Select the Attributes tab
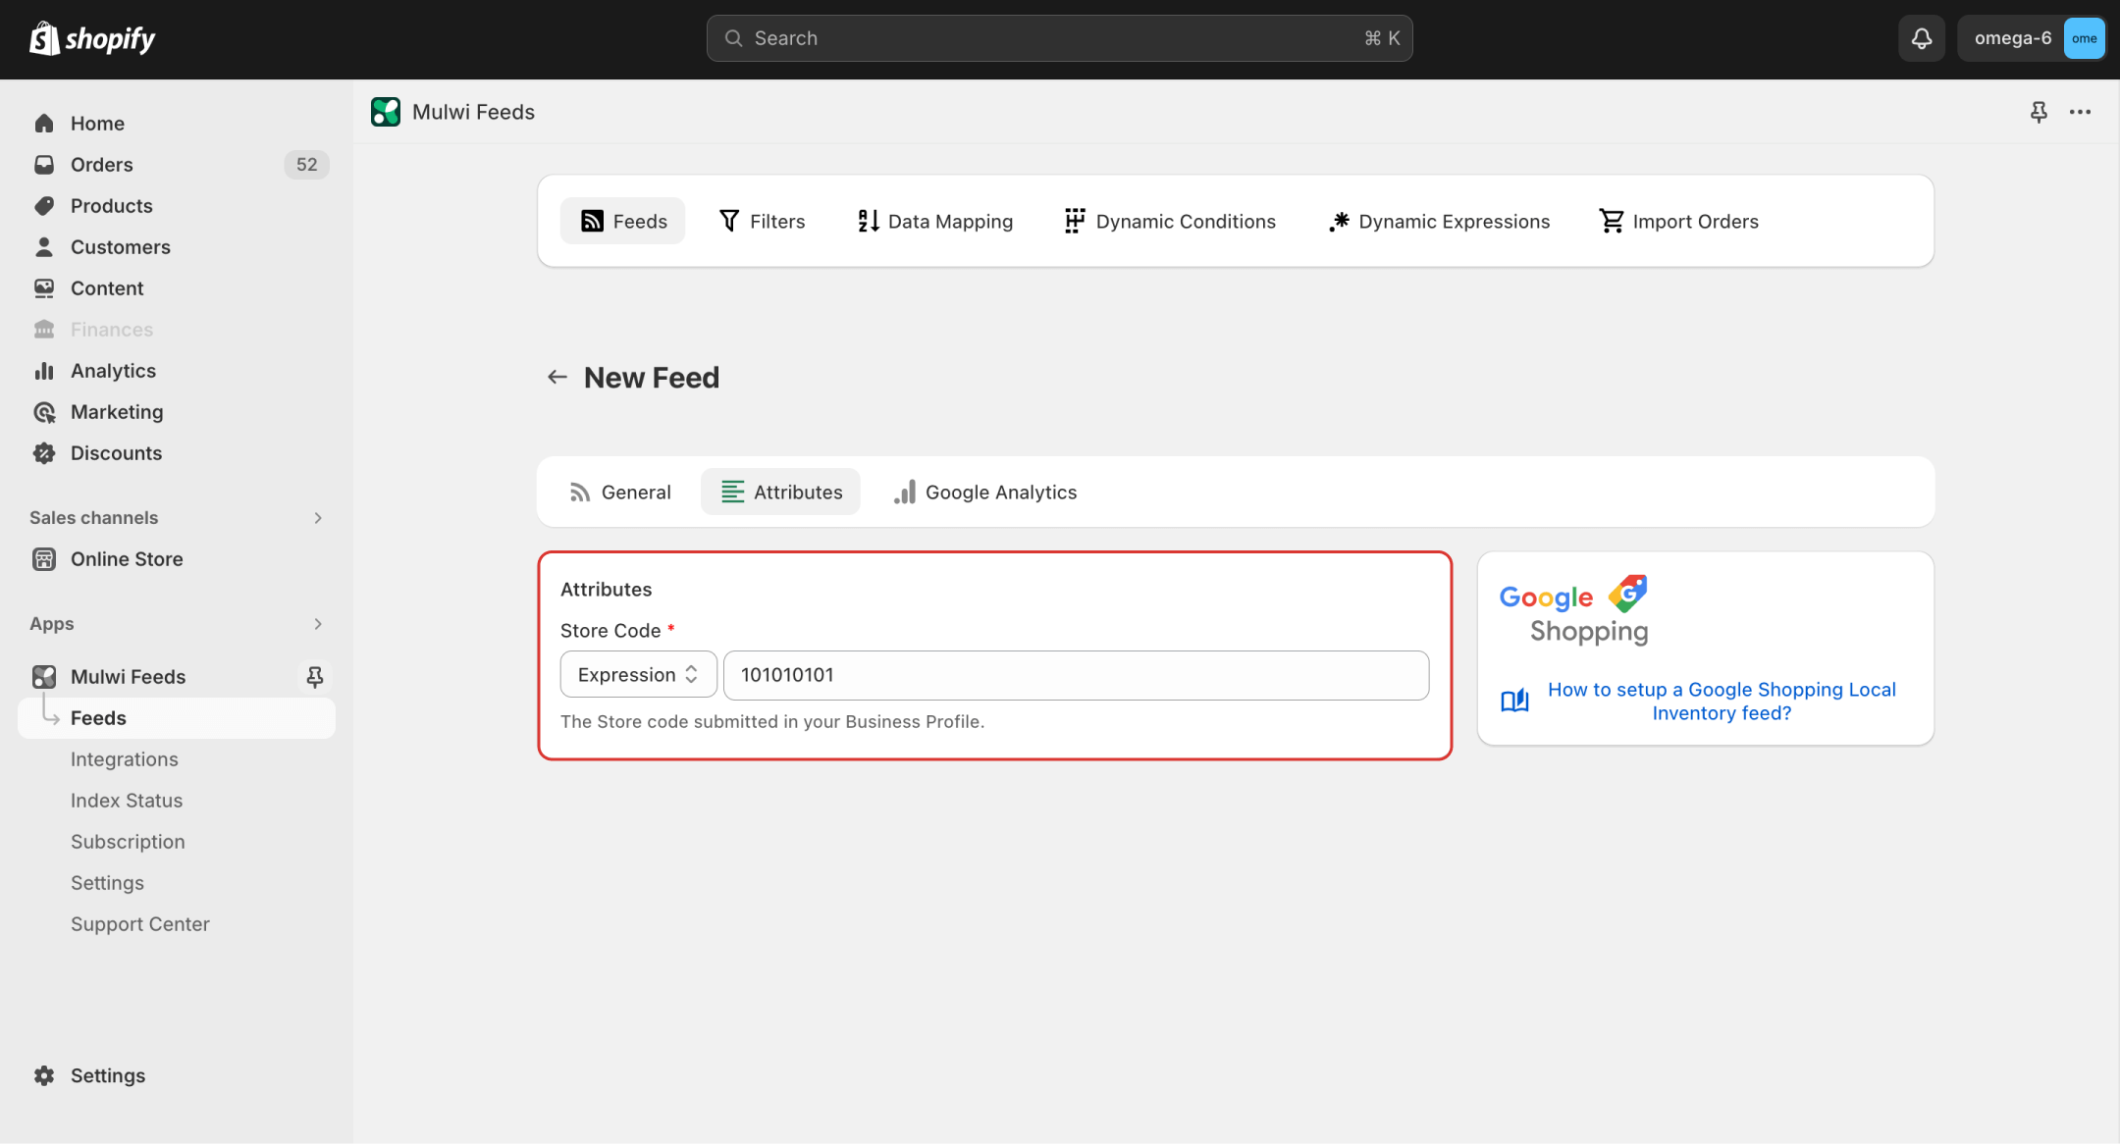Image resolution: width=2120 pixels, height=1144 pixels. (780, 492)
